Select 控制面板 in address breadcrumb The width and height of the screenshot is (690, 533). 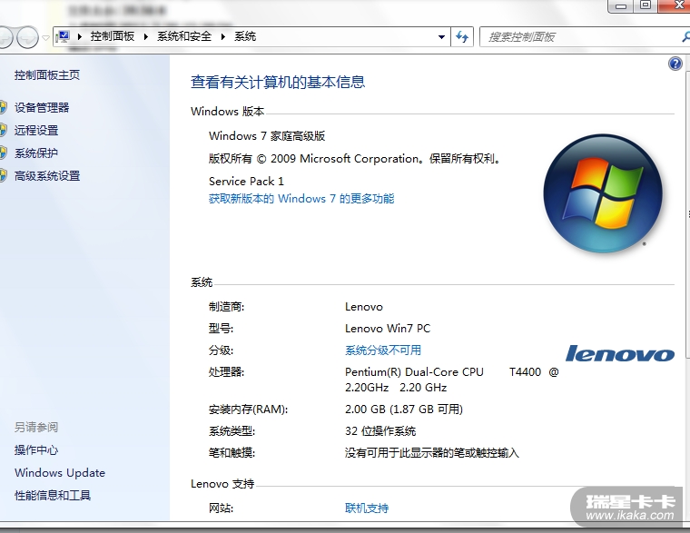(113, 36)
